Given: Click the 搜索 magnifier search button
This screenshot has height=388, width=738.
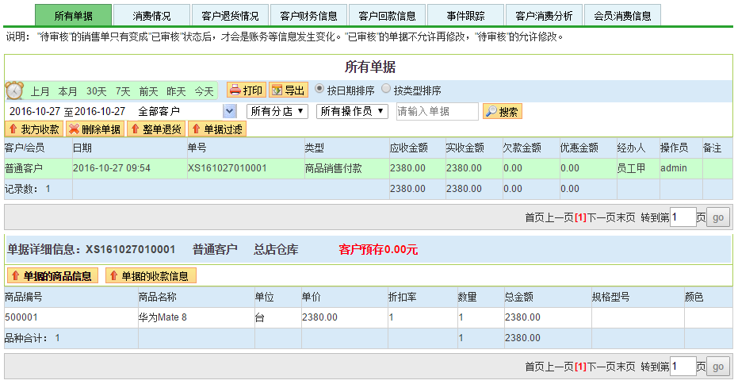Looking at the screenshot, I should tap(503, 112).
